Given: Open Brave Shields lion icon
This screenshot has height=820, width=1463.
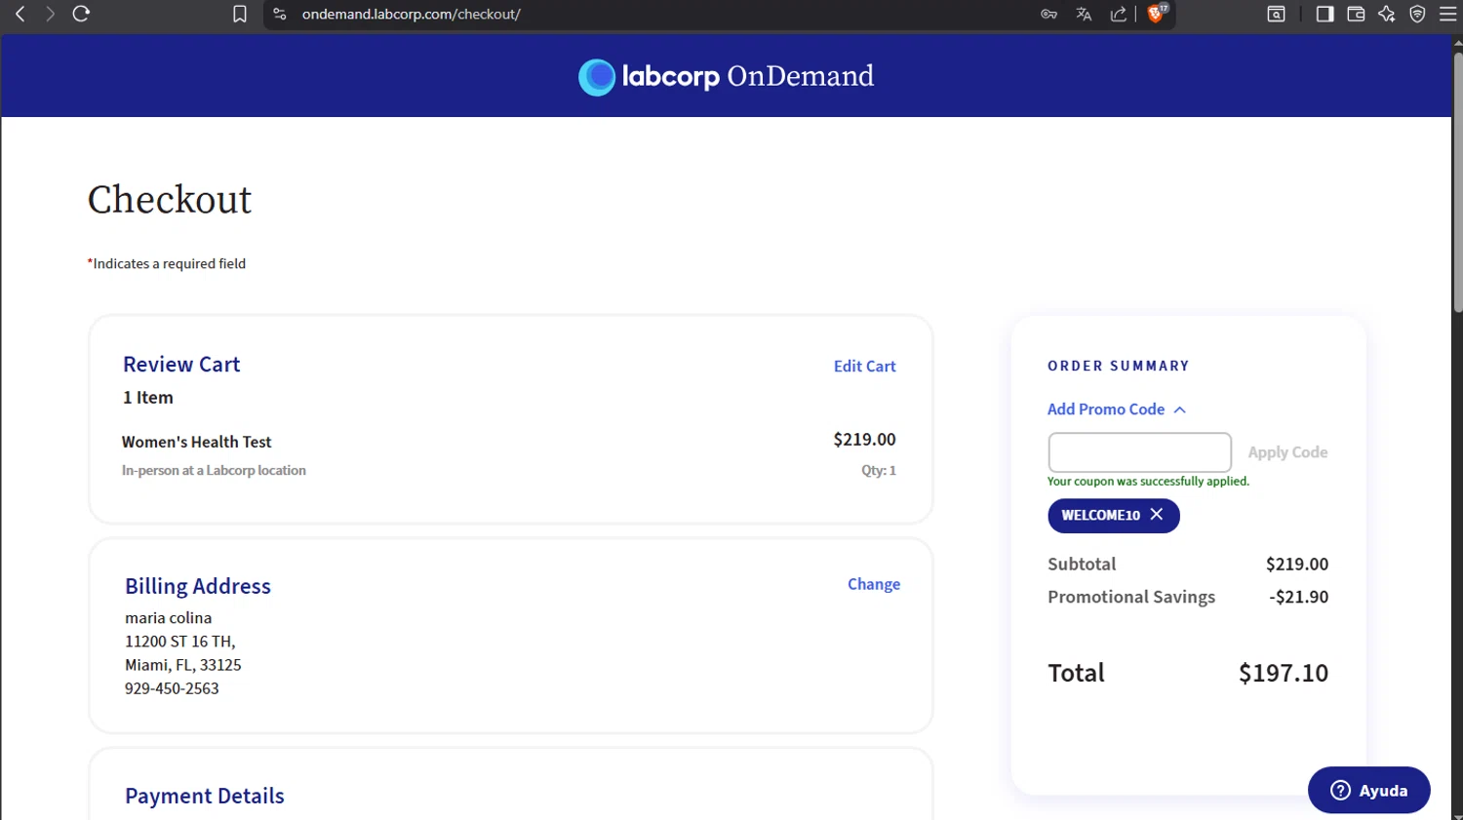Looking at the screenshot, I should 1156,14.
